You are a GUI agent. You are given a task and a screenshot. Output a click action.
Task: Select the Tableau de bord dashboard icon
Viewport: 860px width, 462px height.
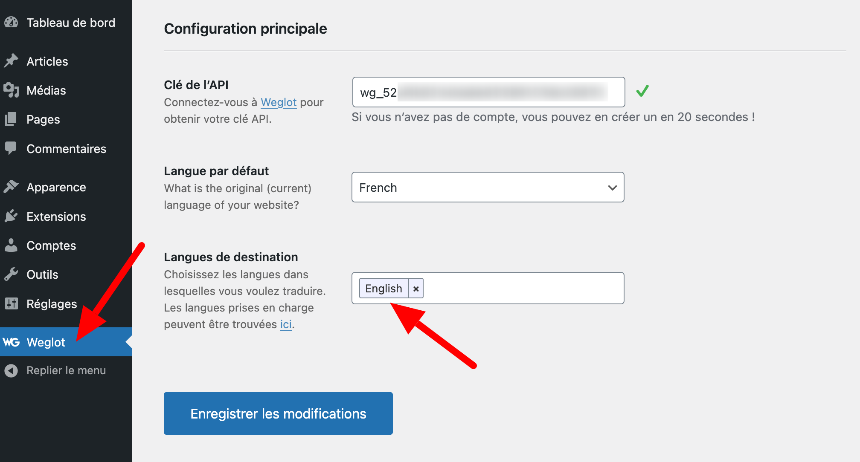point(12,22)
